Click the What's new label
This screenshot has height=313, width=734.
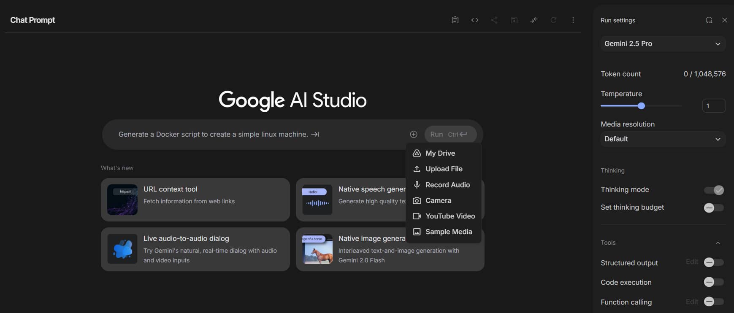117,168
